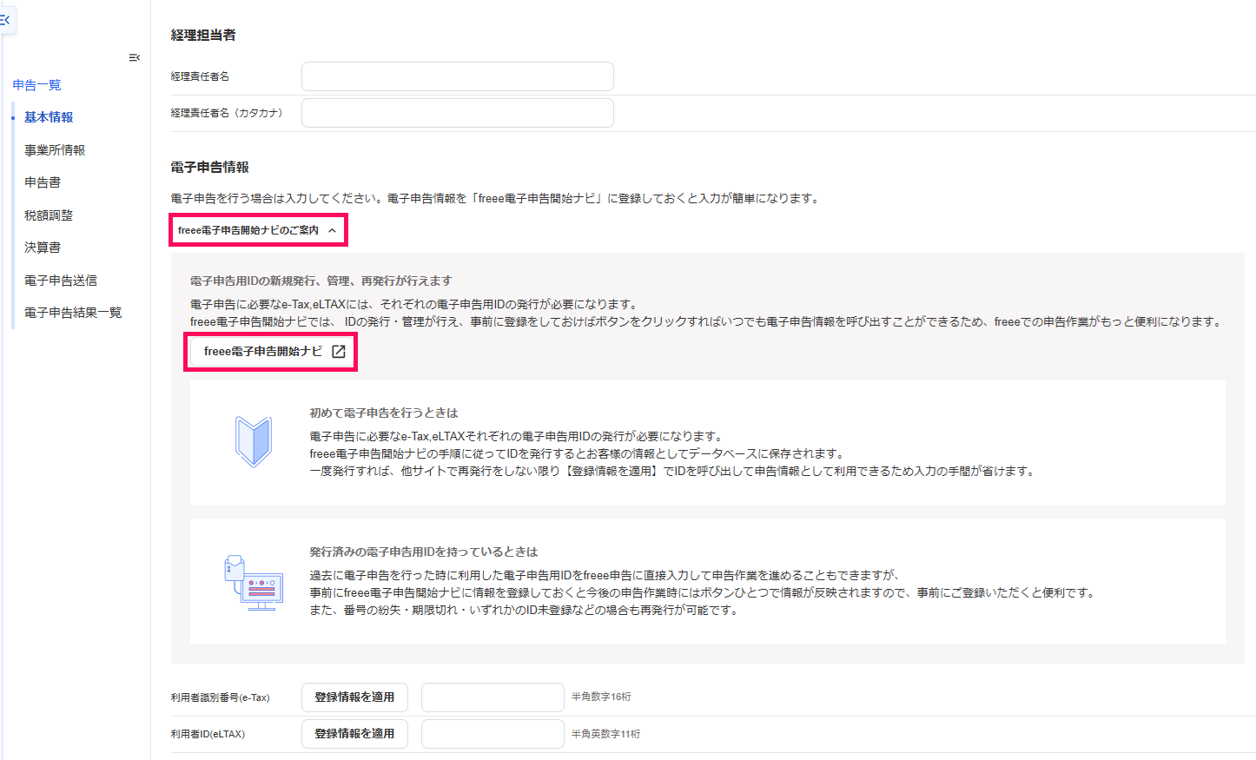Open freee電子申告開始ナビ button
The height and width of the screenshot is (760, 1256).
(x=270, y=351)
